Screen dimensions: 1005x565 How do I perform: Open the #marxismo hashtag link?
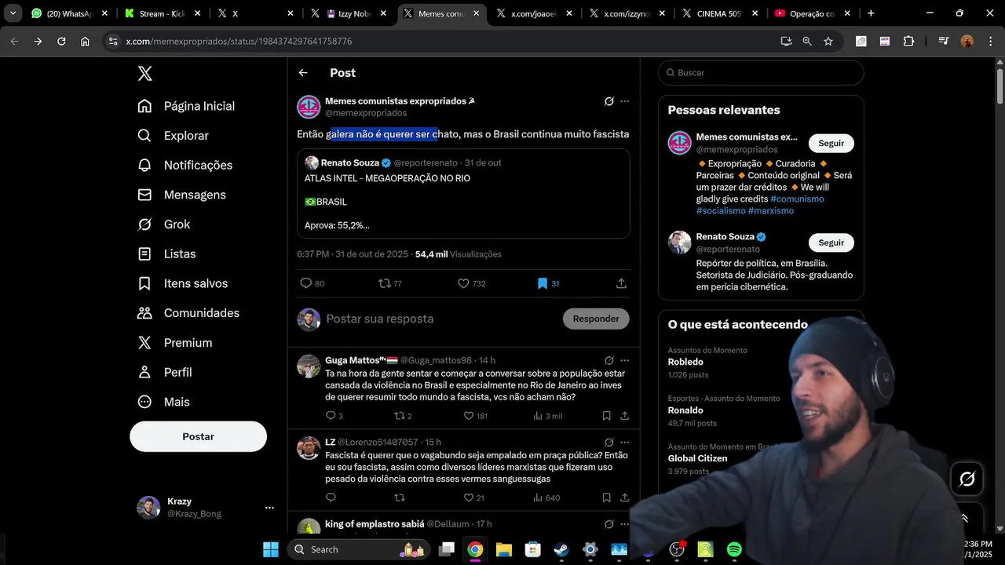click(x=771, y=210)
